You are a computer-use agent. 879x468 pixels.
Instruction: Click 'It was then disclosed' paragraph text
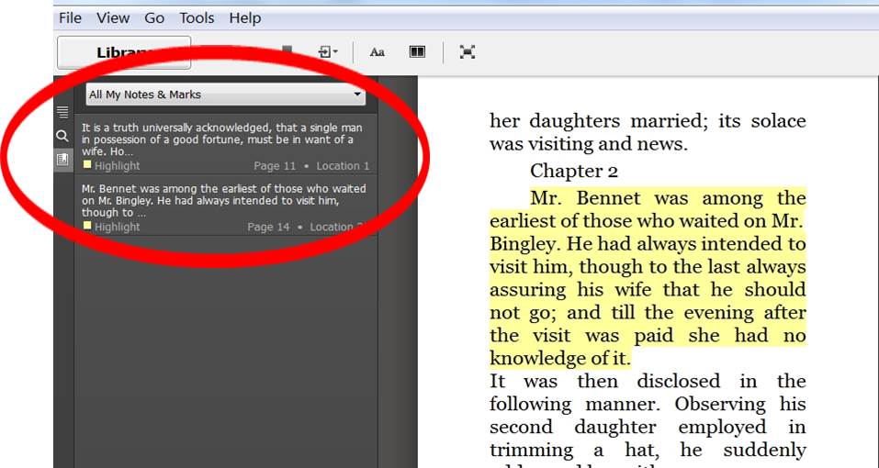pyautogui.click(x=648, y=424)
